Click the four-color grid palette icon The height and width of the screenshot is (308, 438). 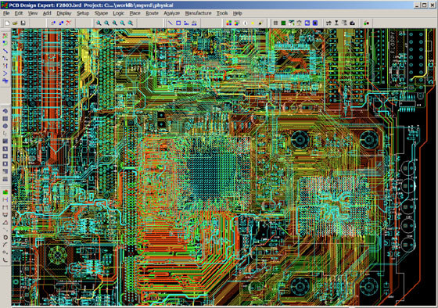(228, 23)
